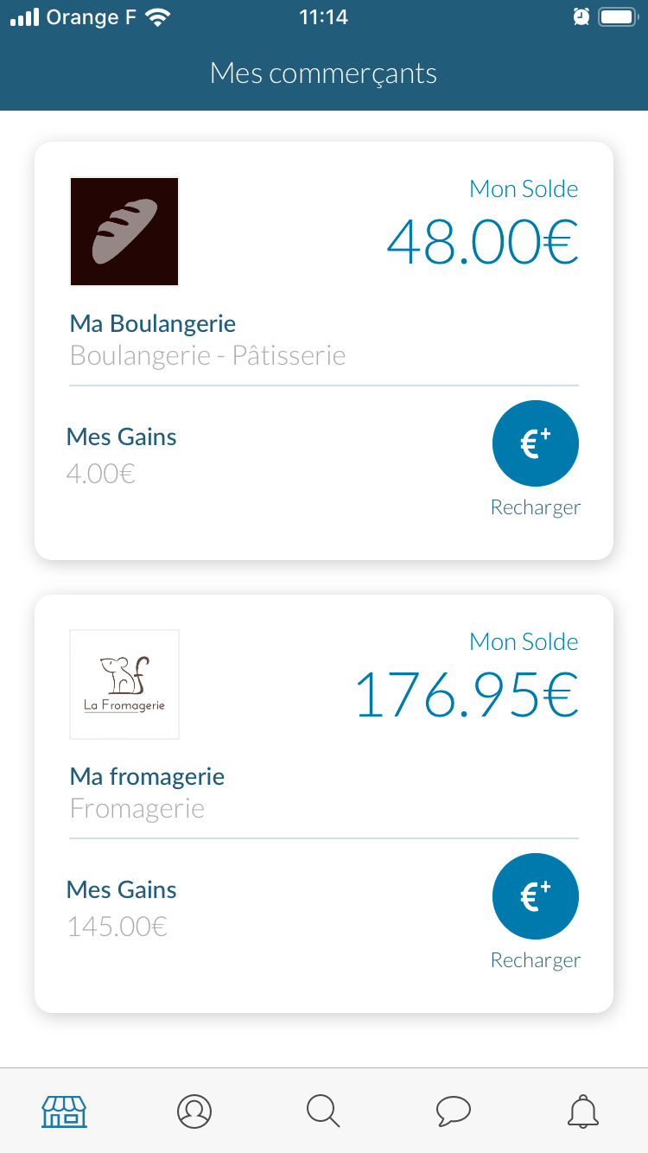The height and width of the screenshot is (1153, 648).
Task: Tap the Mes commerçants header title
Action: tap(324, 73)
